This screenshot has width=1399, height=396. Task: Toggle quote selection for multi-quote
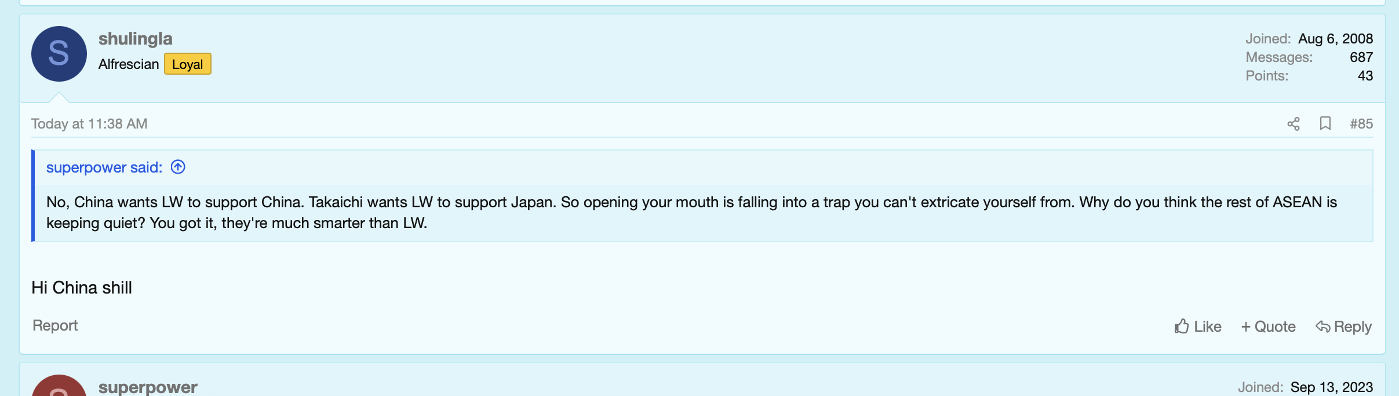point(1269,326)
